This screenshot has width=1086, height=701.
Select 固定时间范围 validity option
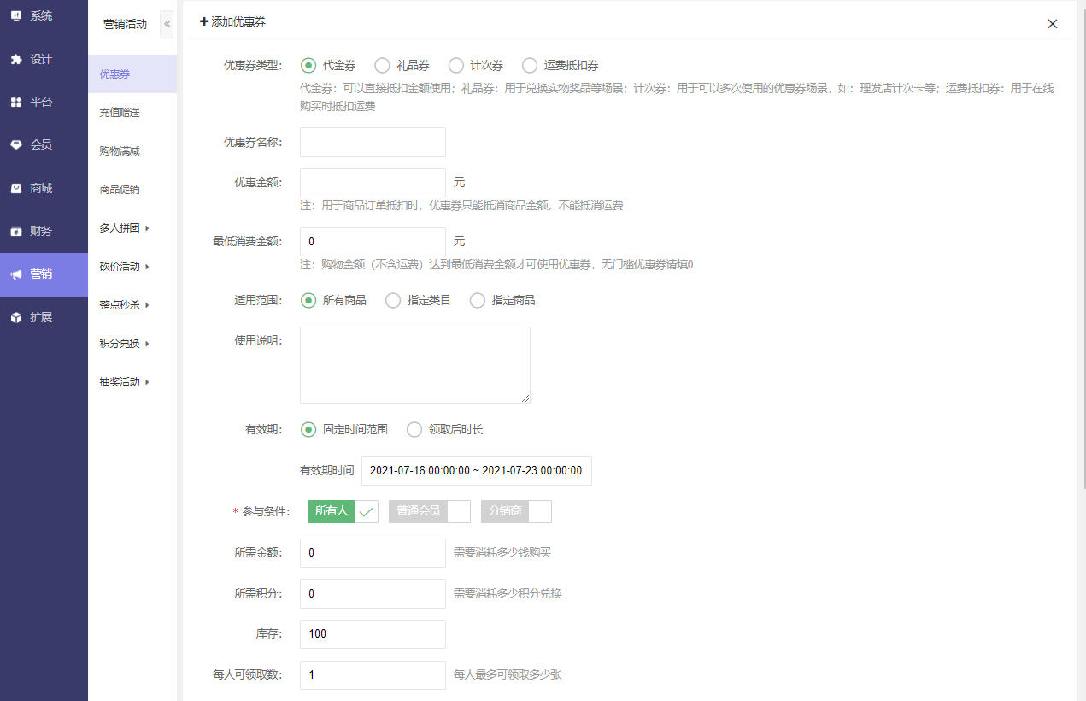pyautogui.click(x=345, y=429)
